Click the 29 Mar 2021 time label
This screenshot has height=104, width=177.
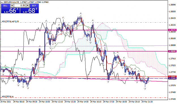[x=6, y=102]
